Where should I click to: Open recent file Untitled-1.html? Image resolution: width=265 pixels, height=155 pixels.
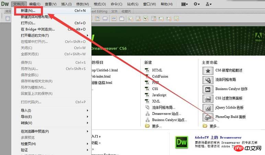point(105,70)
